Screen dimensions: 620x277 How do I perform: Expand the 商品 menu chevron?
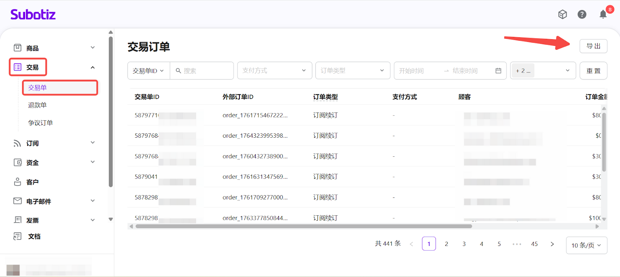[x=93, y=48]
